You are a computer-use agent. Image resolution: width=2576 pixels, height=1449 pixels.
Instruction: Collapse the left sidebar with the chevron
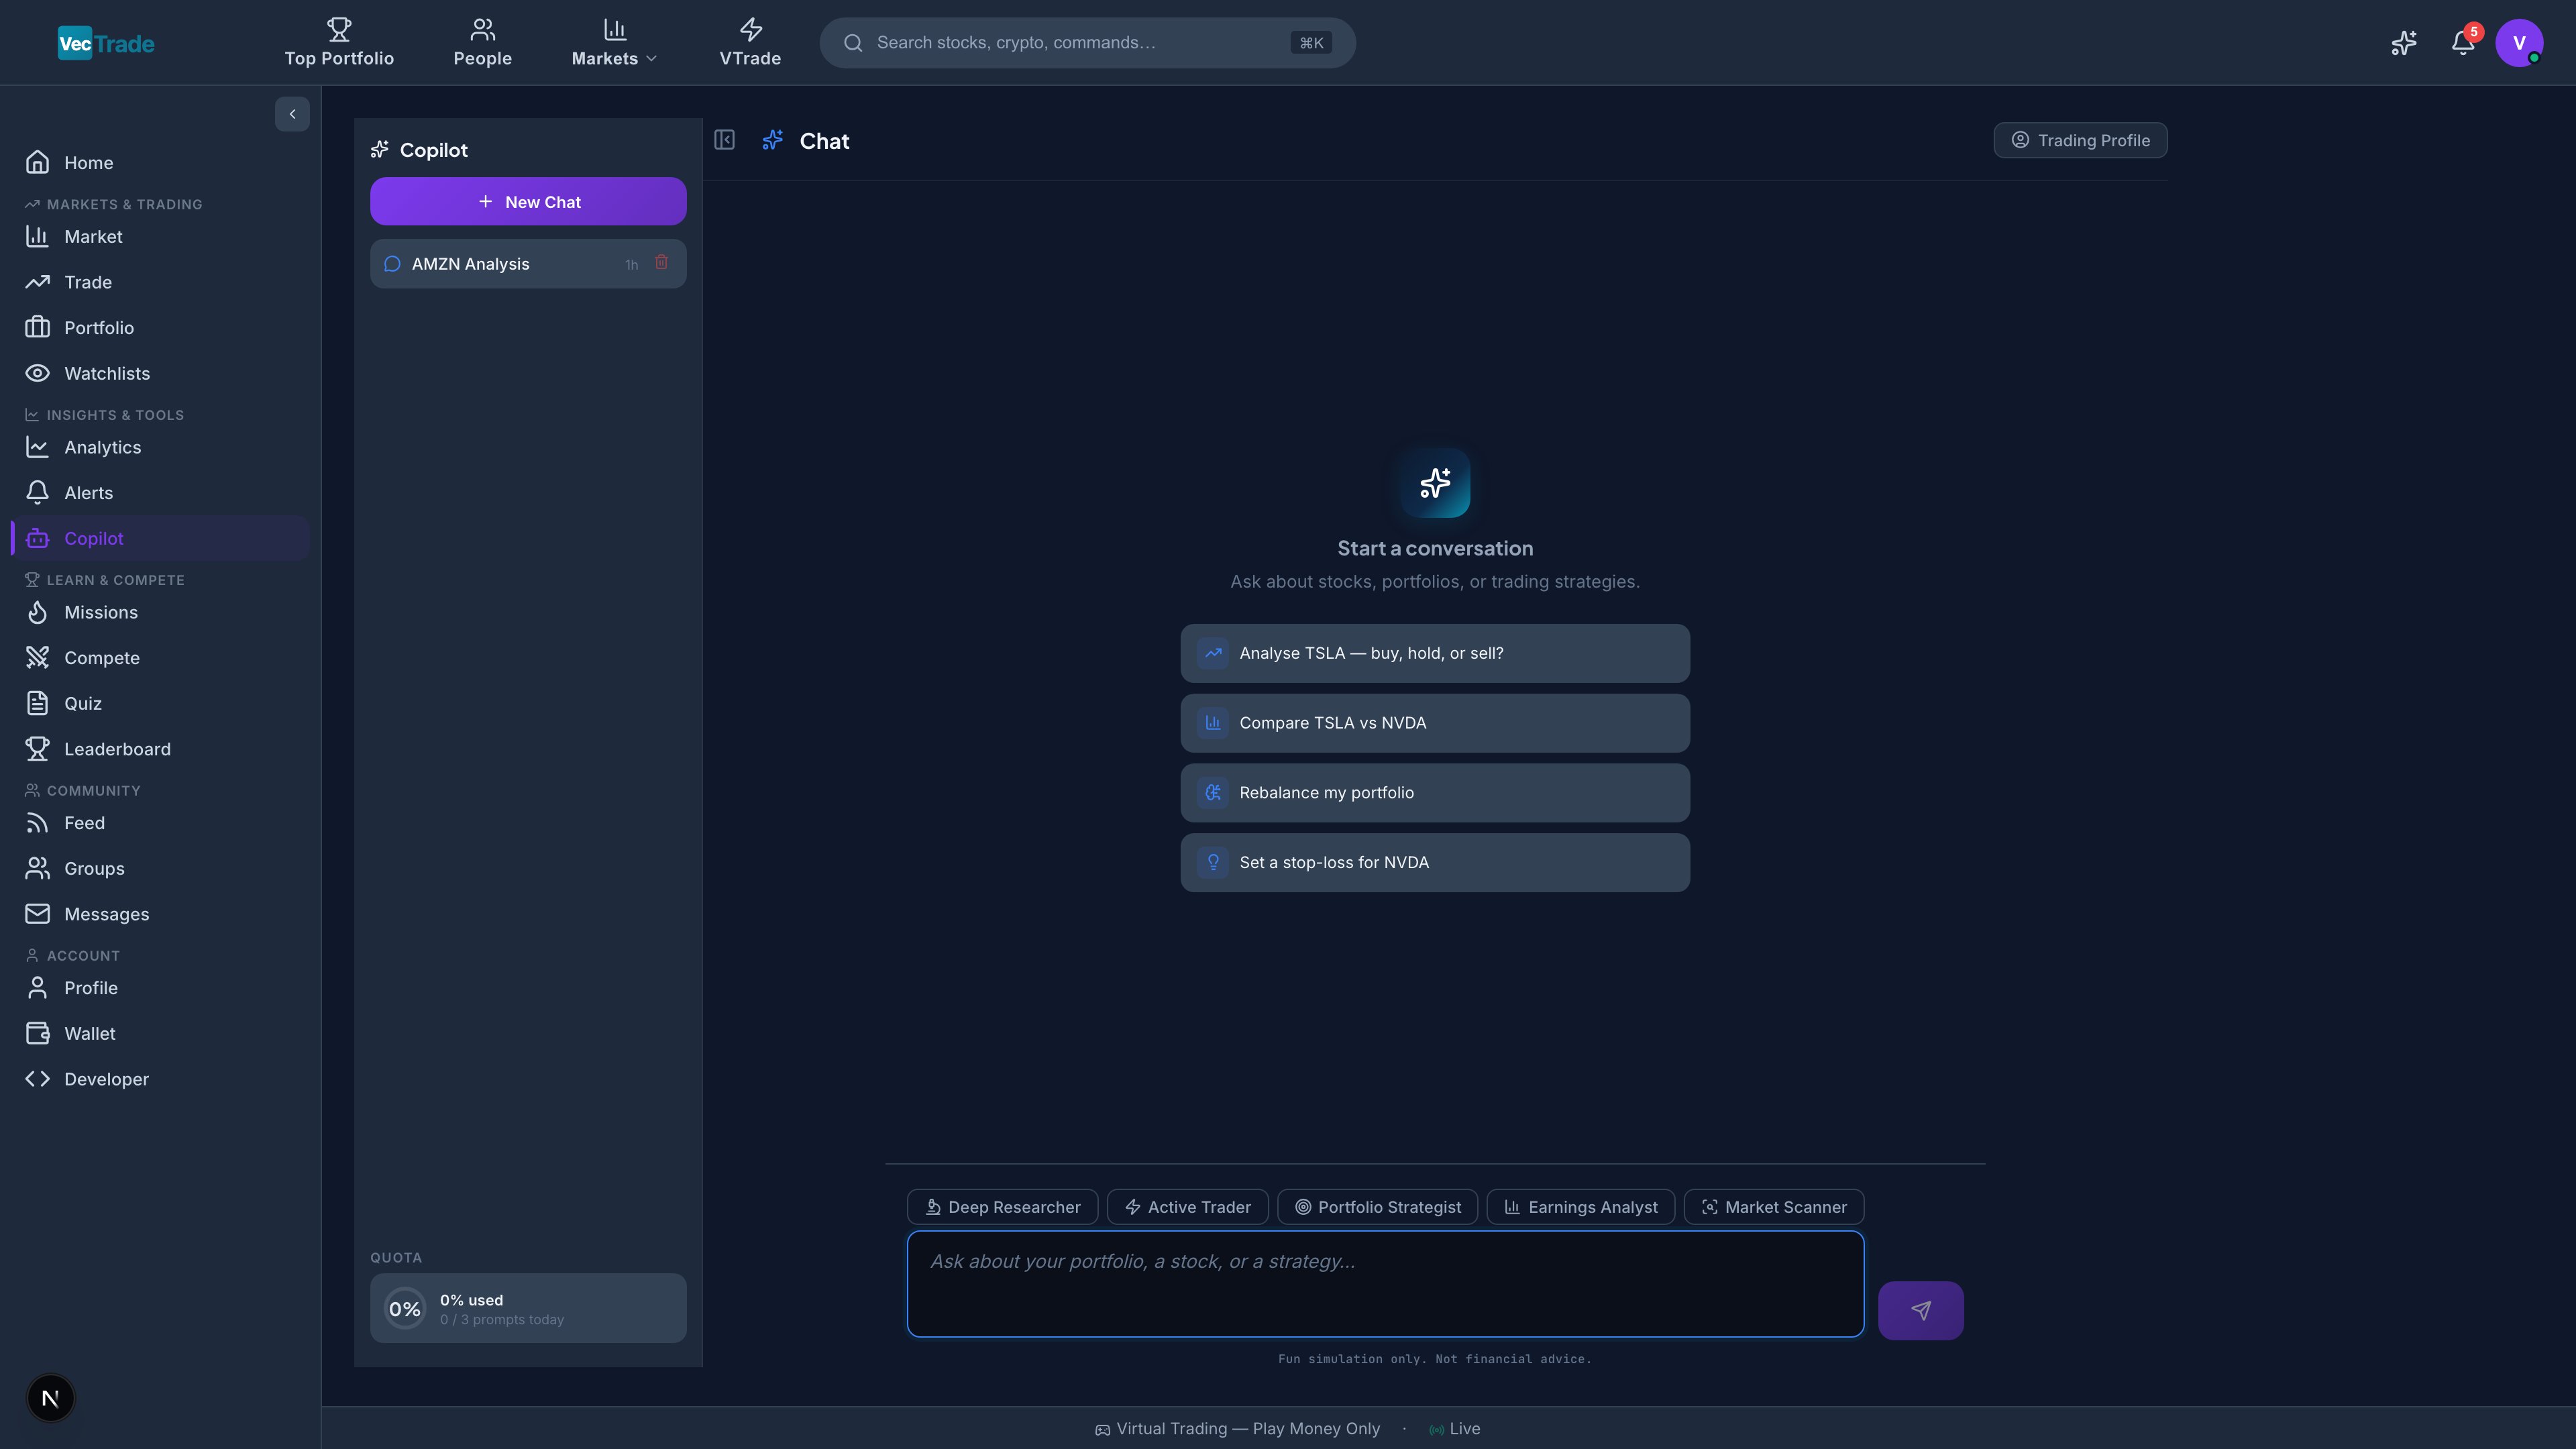coord(292,114)
